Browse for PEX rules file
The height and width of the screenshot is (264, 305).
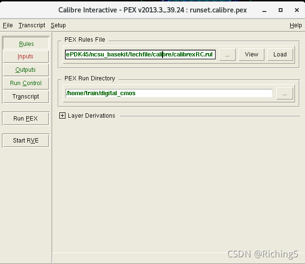tap(227, 55)
